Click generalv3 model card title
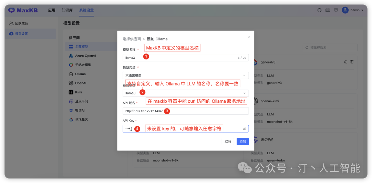Viewport: 372px width, 183px height. pos(268,62)
